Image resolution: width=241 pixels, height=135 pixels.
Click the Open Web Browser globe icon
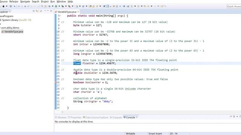click(x=124, y=6)
